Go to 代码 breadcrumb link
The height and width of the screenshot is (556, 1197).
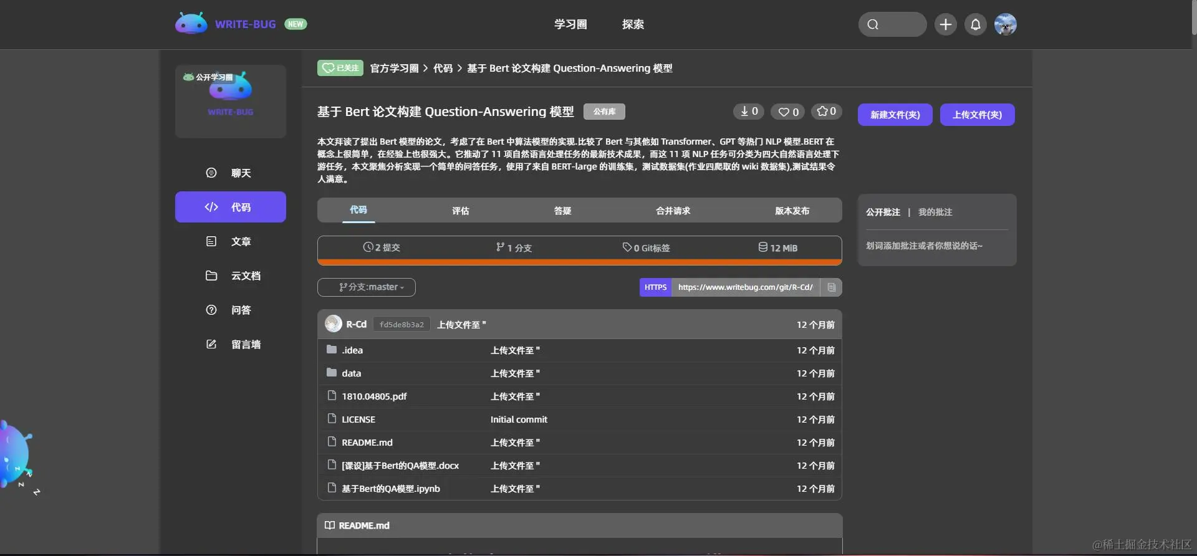click(443, 68)
